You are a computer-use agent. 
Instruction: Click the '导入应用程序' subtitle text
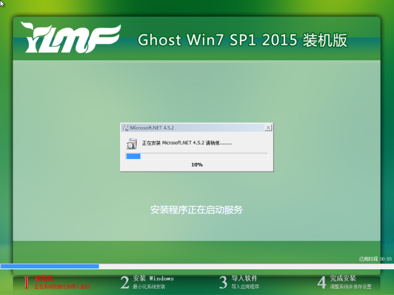[245, 286]
